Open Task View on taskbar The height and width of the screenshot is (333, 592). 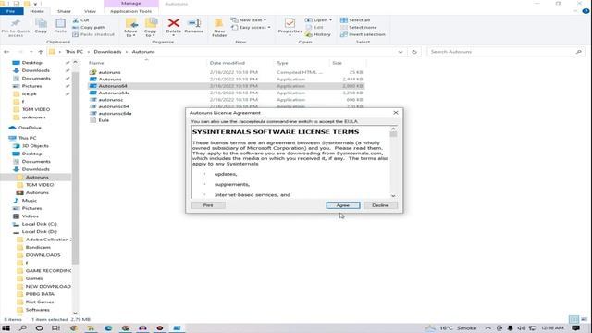tap(55, 328)
